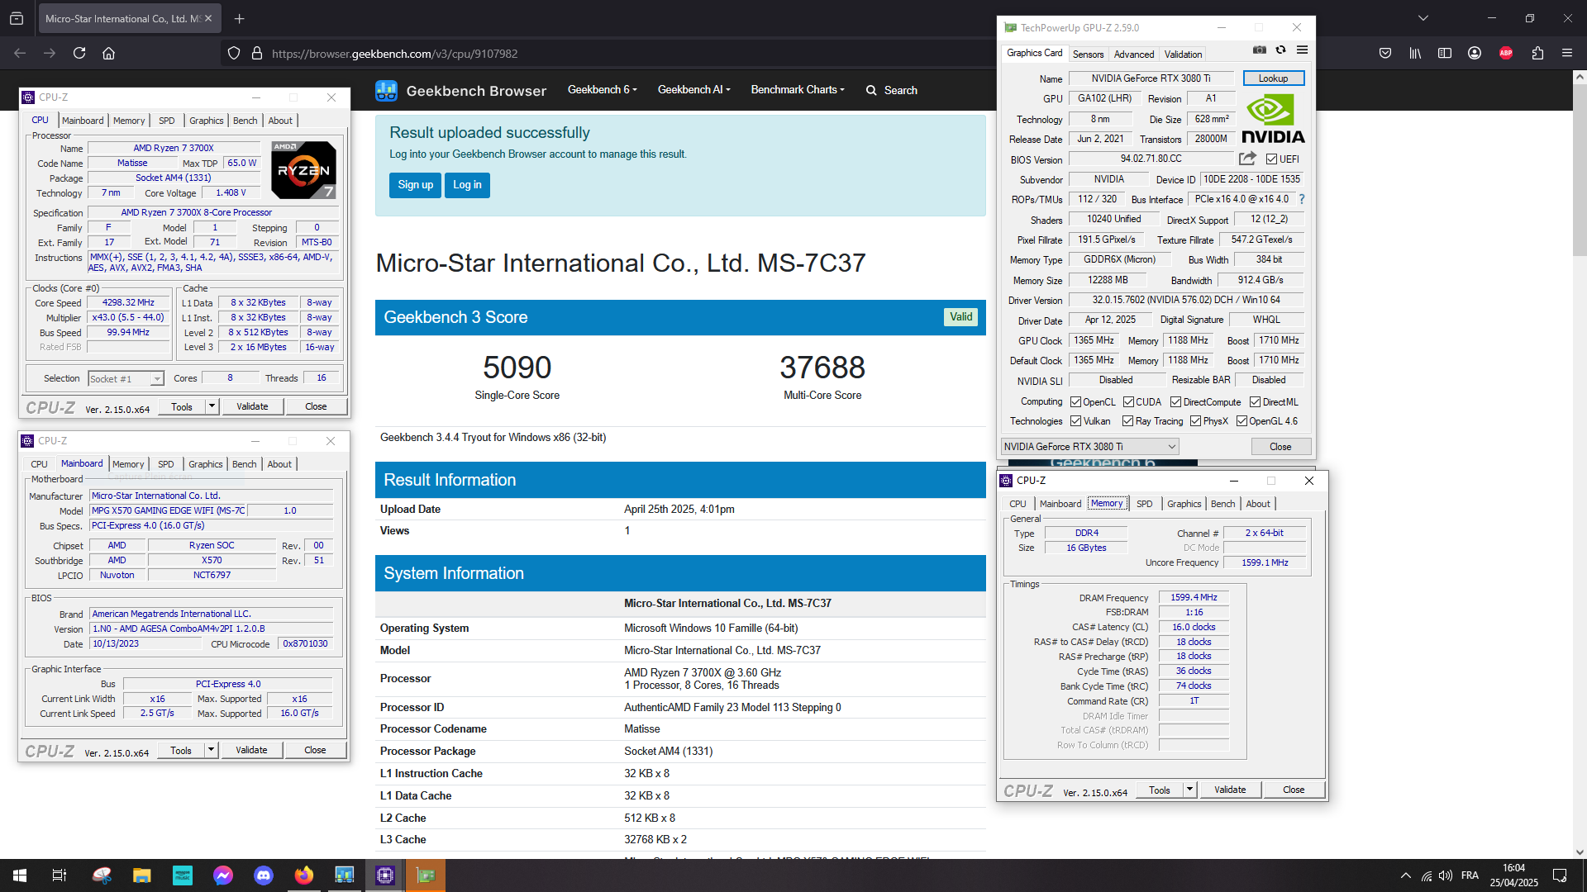Open the extensions puzzle icon

tap(1537, 54)
